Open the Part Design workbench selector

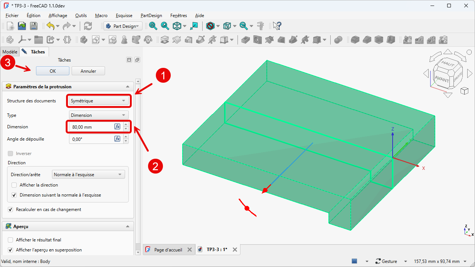click(122, 26)
